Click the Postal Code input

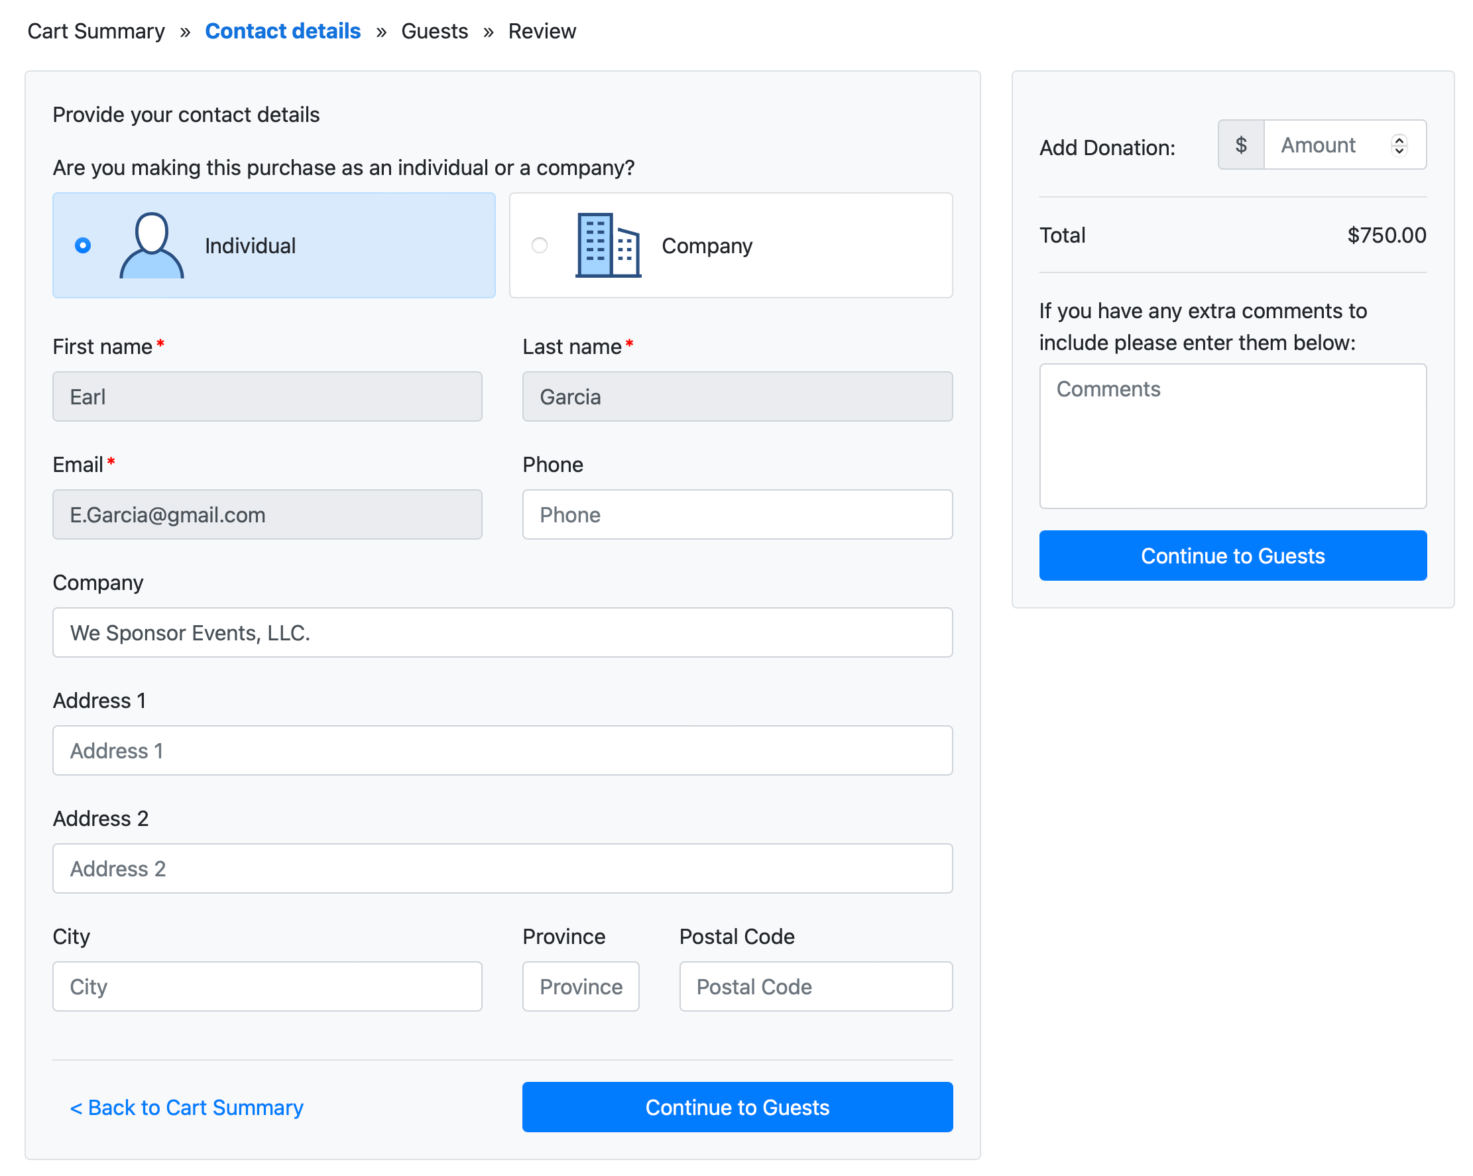coord(815,986)
